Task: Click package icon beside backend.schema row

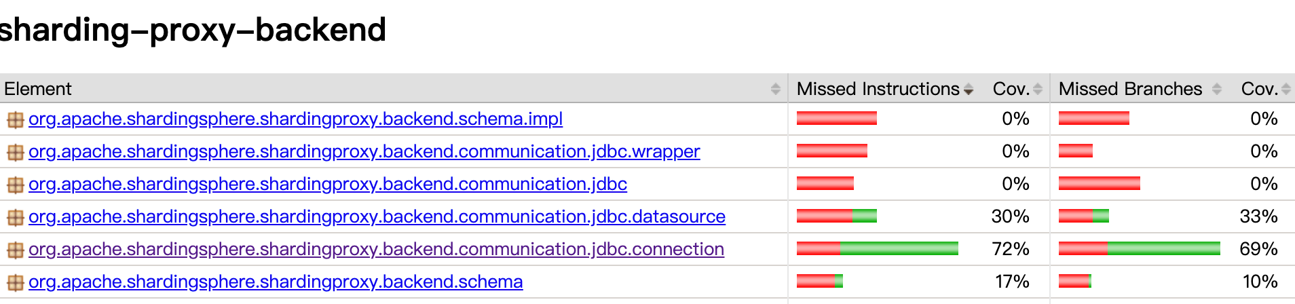Action: [x=15, y=283]
